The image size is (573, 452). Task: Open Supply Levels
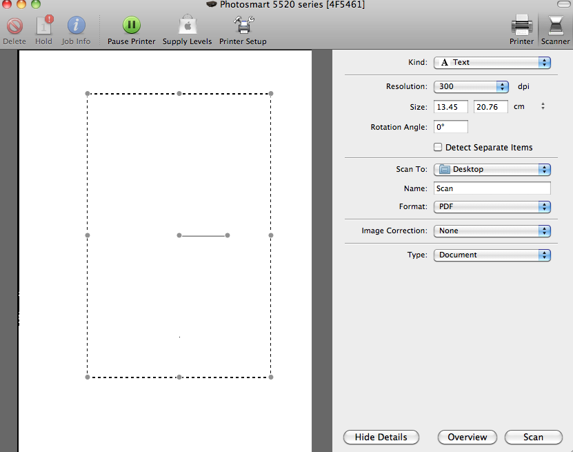point(187,25)
